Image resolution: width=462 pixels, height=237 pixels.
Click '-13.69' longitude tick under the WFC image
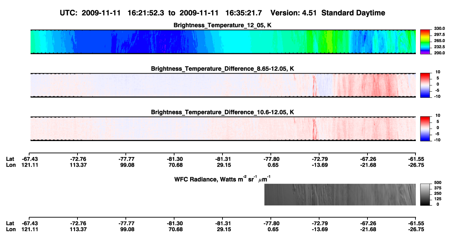(x=319, y=230)
